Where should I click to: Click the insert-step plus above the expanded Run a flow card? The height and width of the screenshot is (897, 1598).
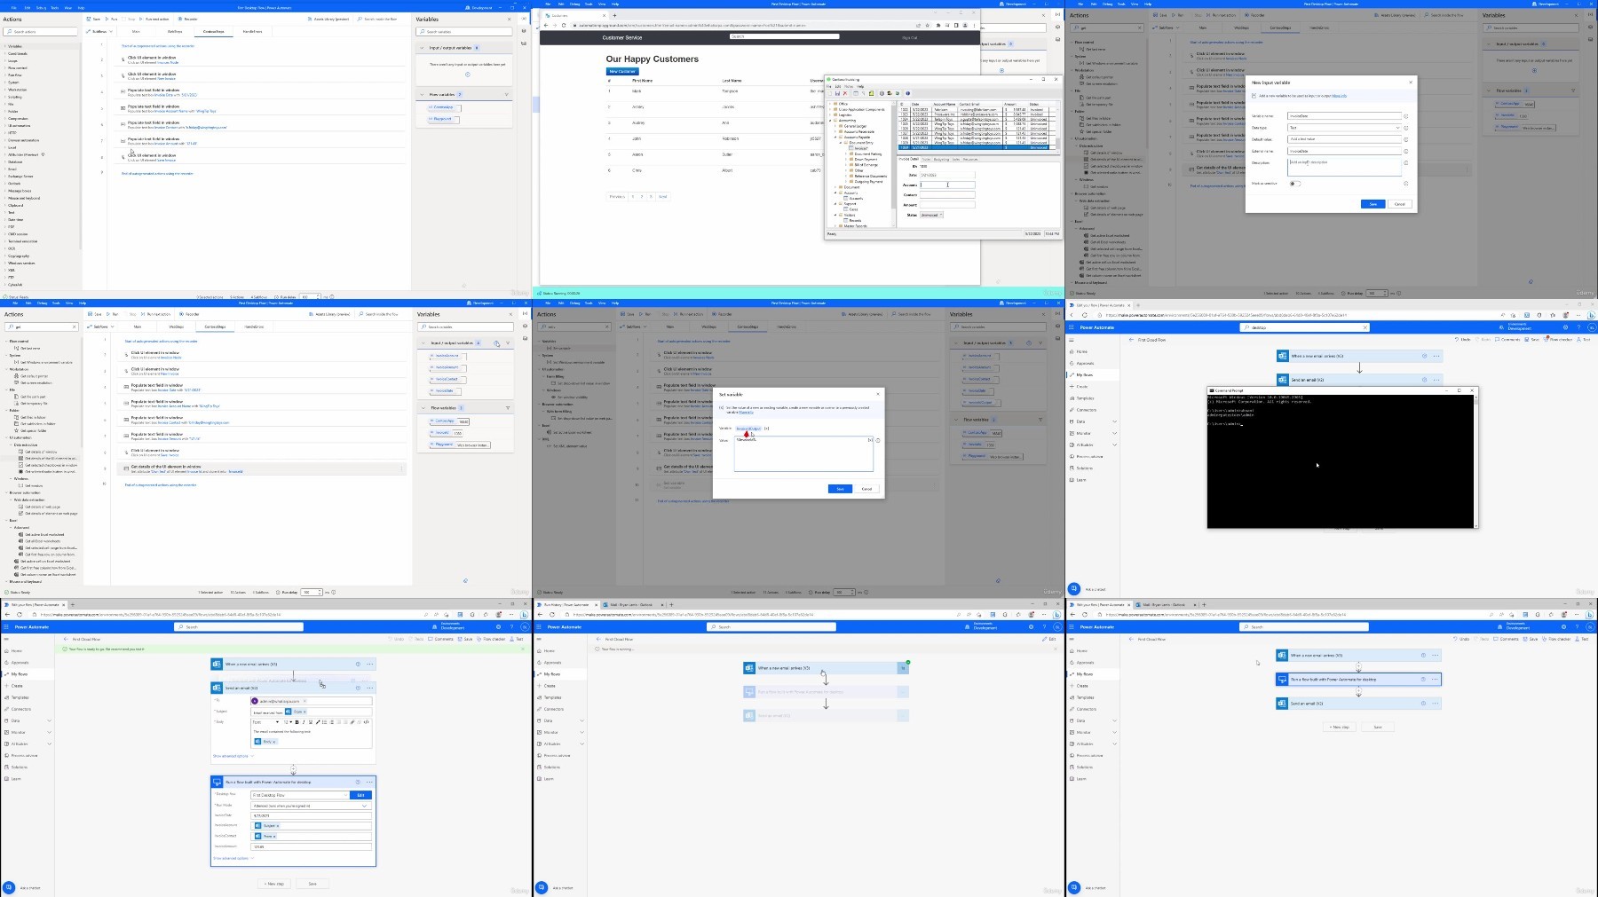[294, 767]
